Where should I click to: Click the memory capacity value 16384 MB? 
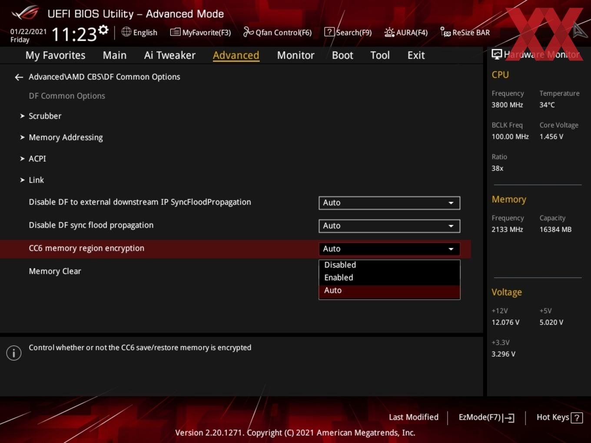click(555, 229)
